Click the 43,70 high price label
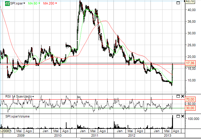 (x=190, y=1)
